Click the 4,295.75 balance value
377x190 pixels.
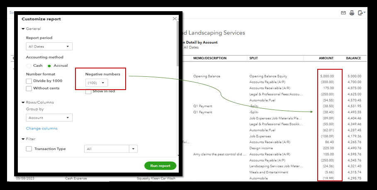[x=354, y=178]
